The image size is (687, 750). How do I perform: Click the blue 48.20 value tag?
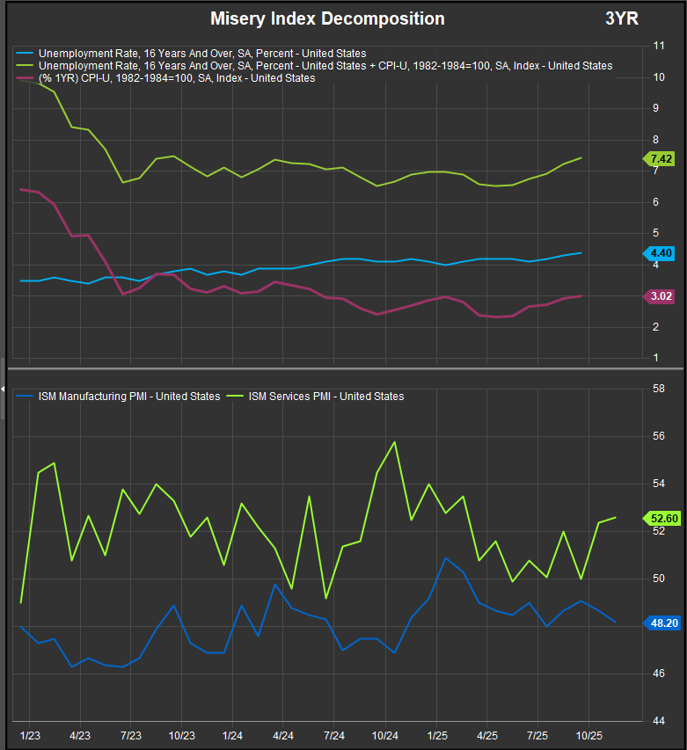(661, 623)
